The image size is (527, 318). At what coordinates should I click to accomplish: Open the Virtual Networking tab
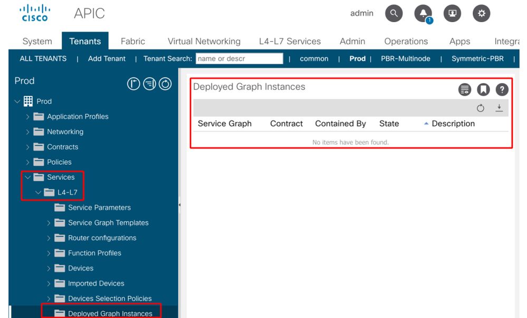pyautogui.click(x=204, y=41)
